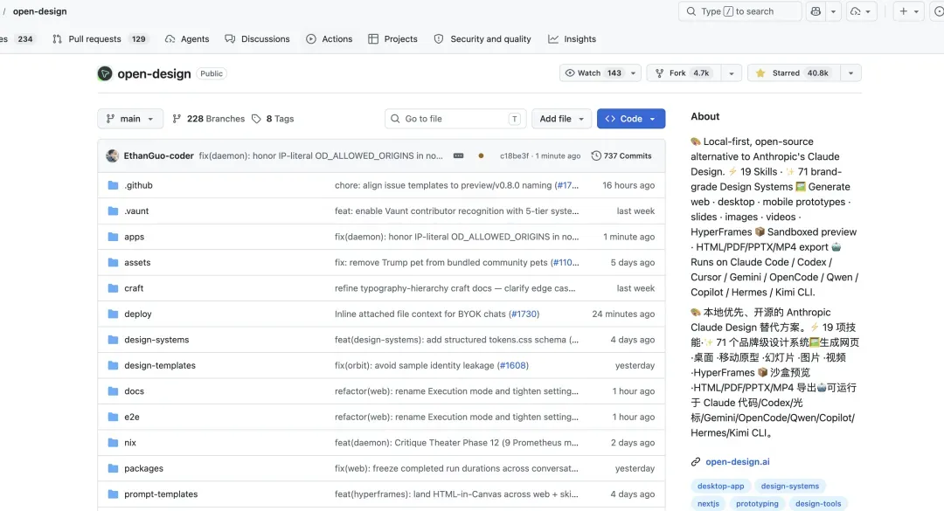Open the create new plus menu
The image size is (944, 511).
coord(908,11)
